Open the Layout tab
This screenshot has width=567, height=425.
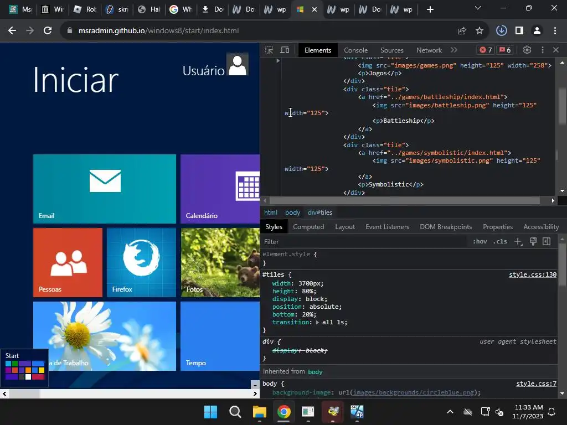344,226
